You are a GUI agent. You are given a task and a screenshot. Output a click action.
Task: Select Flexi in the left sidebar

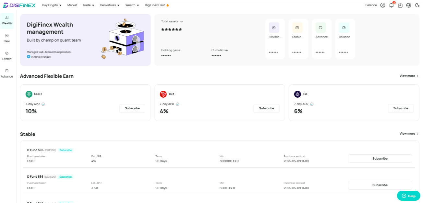[x=7, y=38]
